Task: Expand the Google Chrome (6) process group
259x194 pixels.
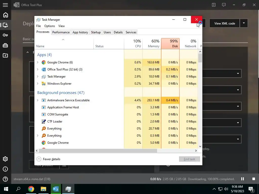Action: 38,62
